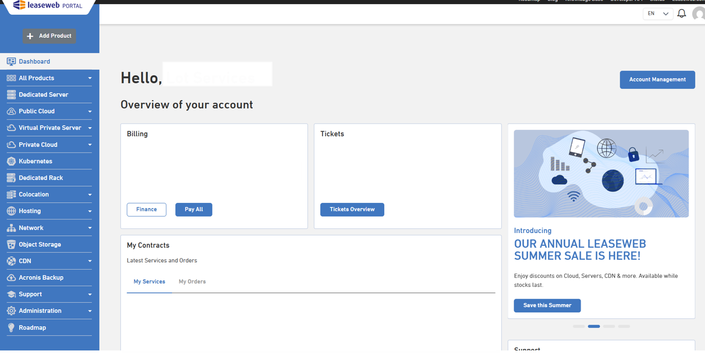Click the "Tickets" card title
The image size is (705, 353).
[x=332, y=134]
